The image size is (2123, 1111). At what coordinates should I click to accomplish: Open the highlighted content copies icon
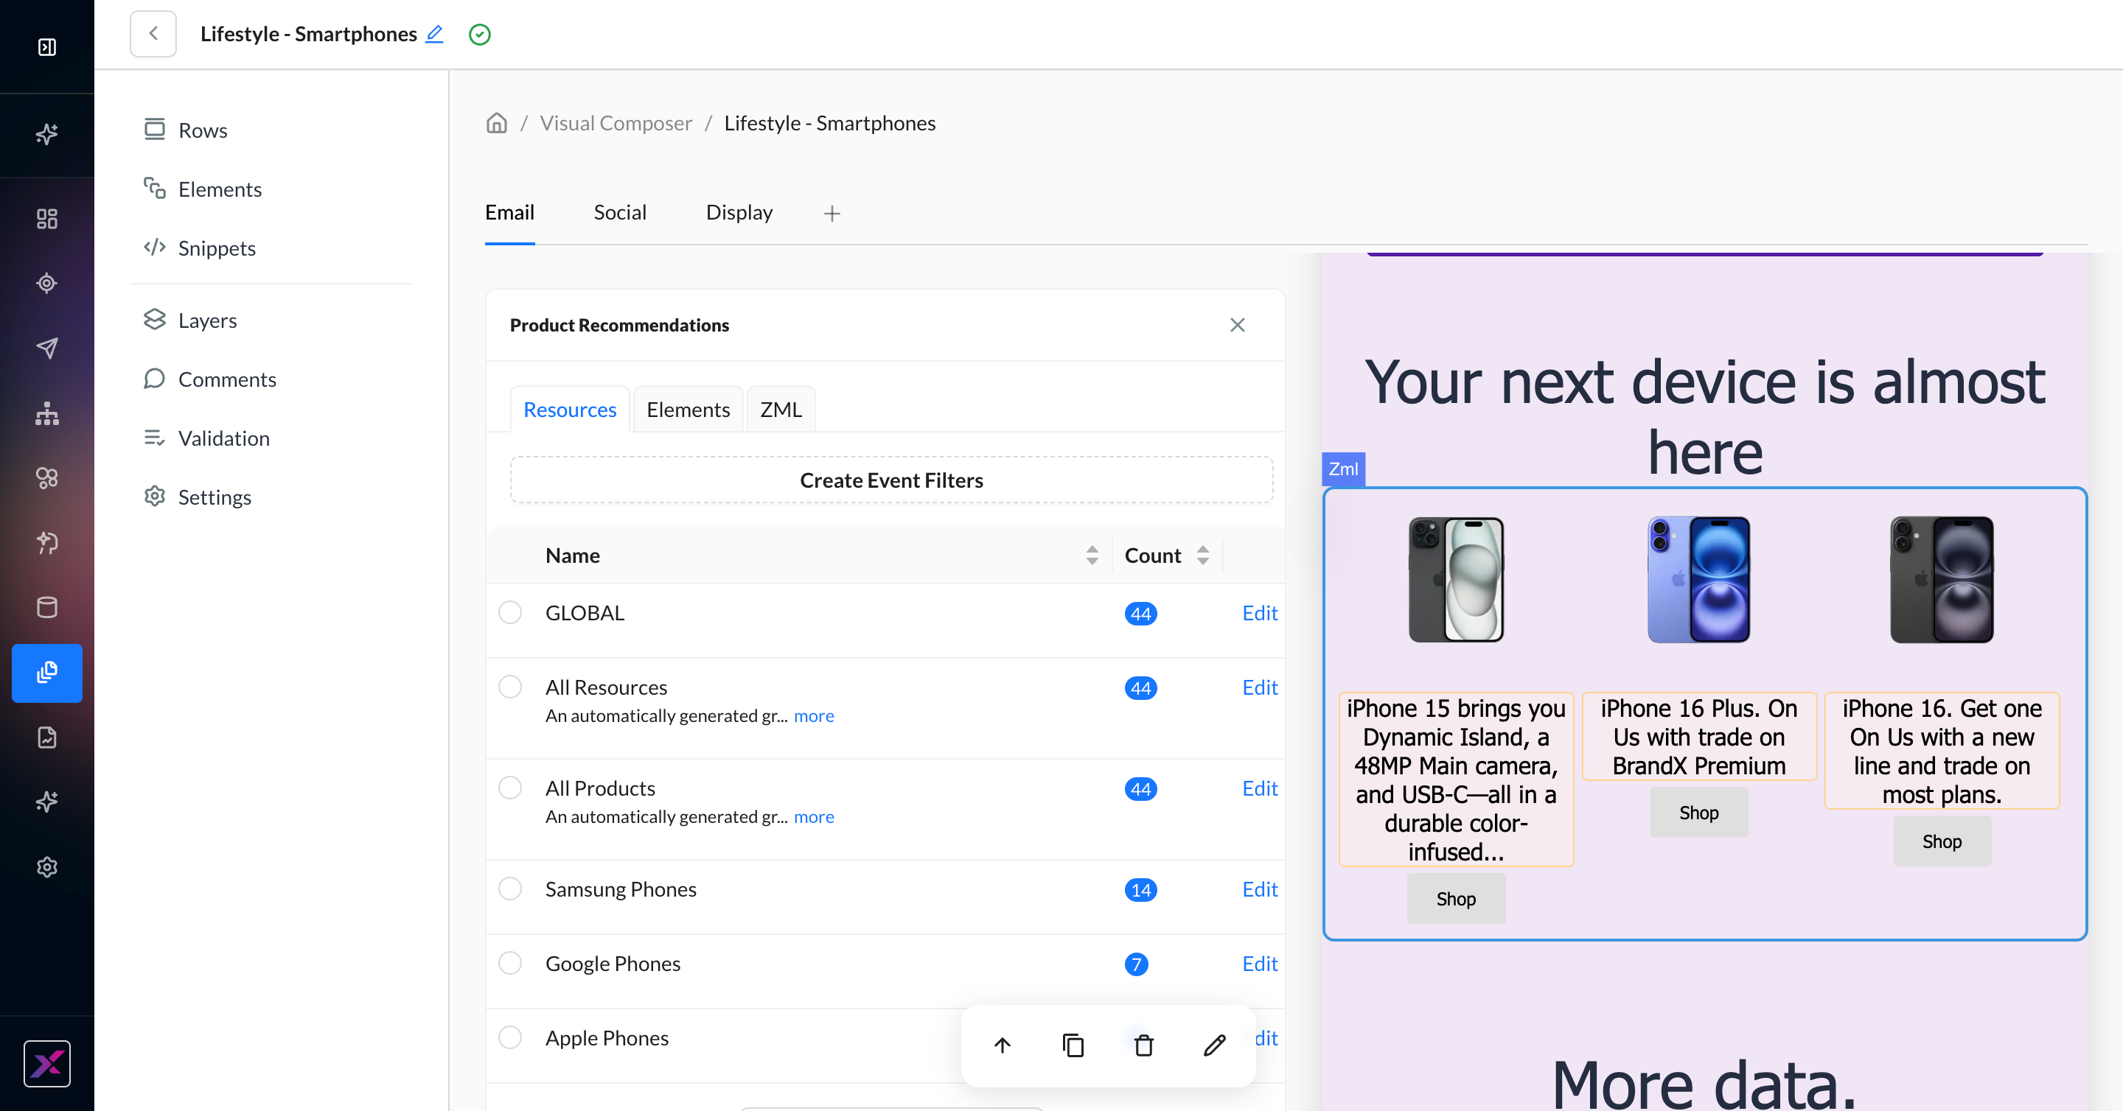tap(47, 673)
